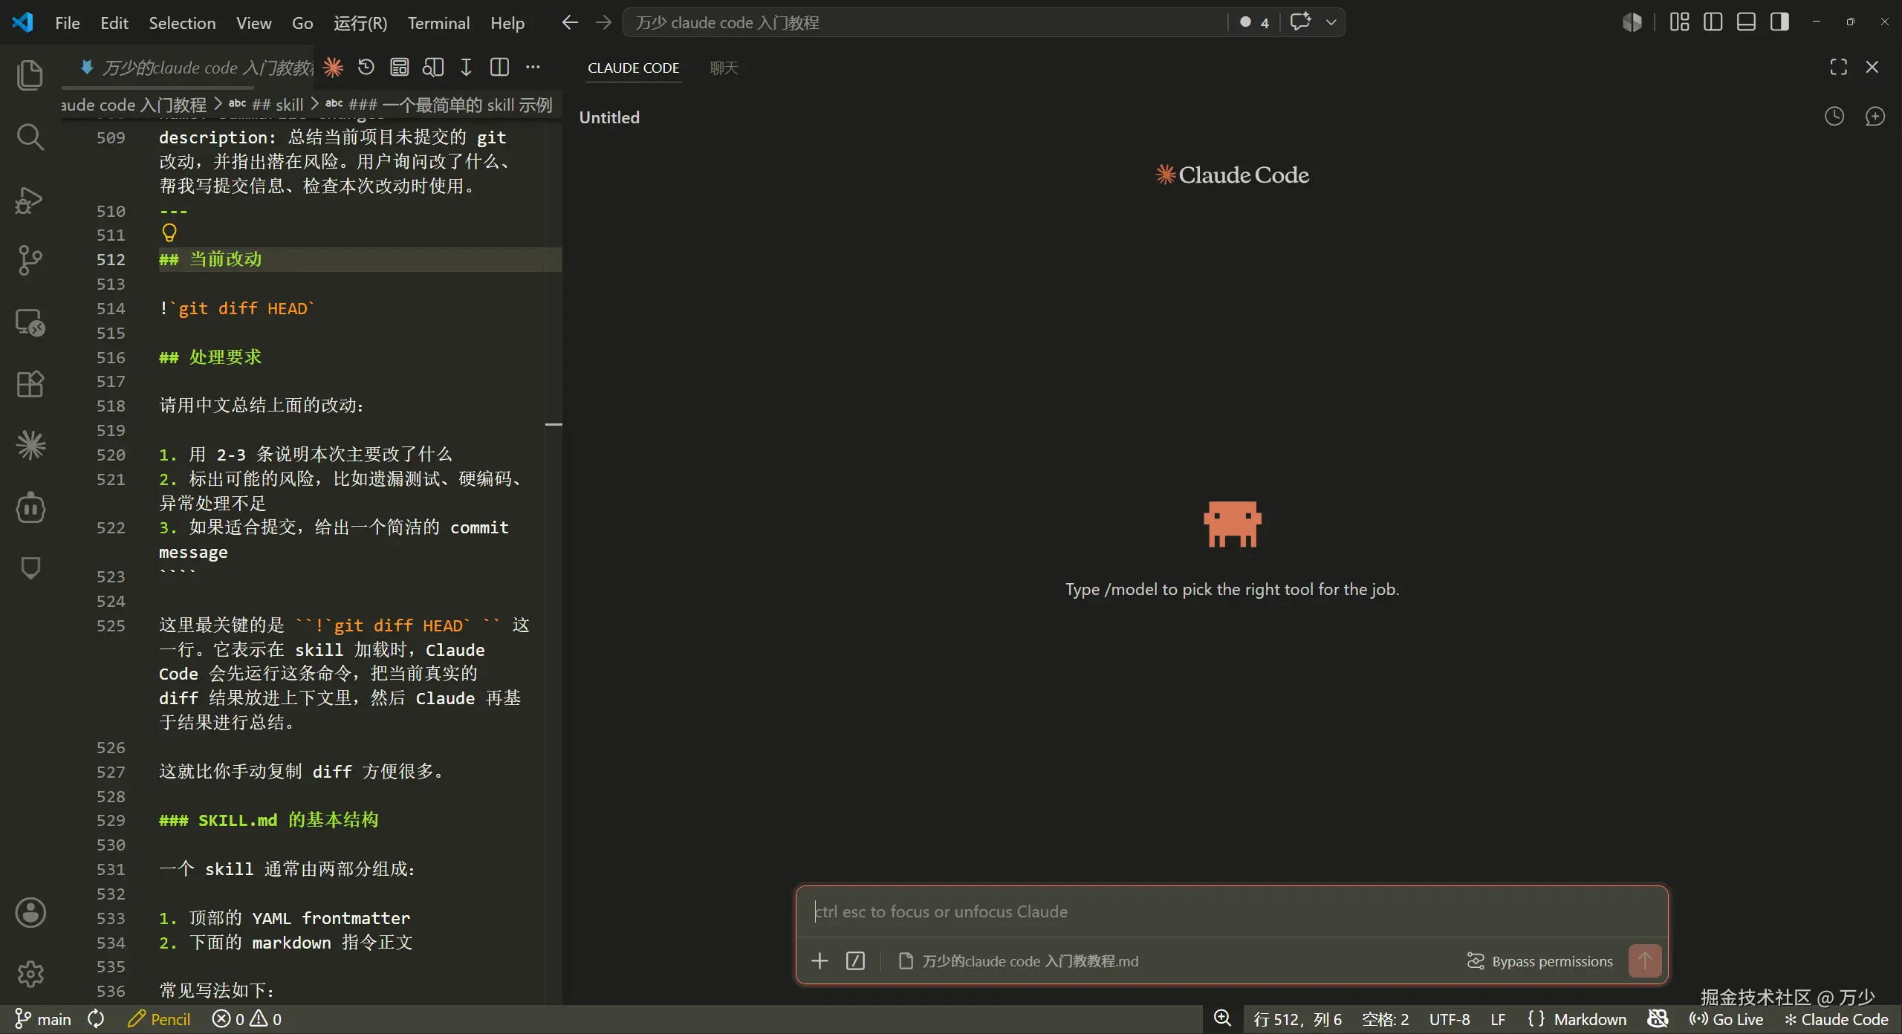
Task: Click the text-cursor icon in editor toolbar
Action: (466, 68)
